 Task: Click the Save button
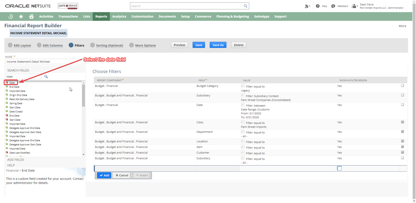[x=199, y=45]
